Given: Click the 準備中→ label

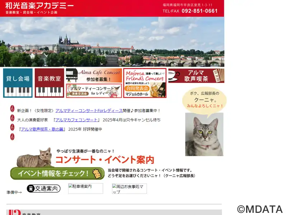Looking at the screenshot, I should tap(14, 192).
